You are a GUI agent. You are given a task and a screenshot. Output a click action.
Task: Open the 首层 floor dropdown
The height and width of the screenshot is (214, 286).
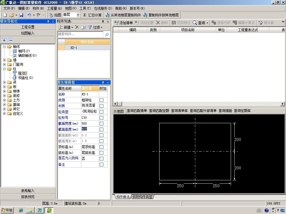click(78, 15)
